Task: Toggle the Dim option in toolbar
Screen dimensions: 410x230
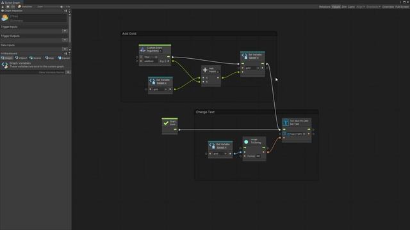Action: click(344, 7)
